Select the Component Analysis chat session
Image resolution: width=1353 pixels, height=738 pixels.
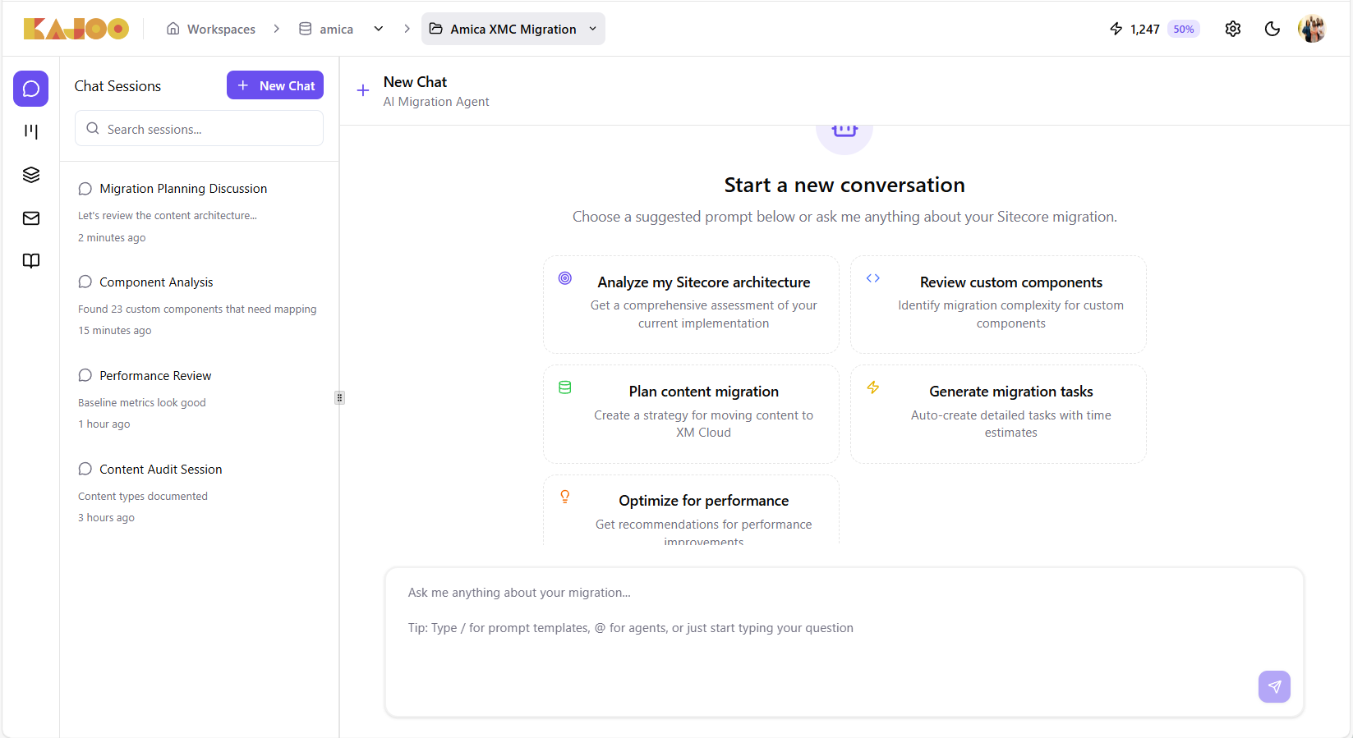click(x=156, y=282)
